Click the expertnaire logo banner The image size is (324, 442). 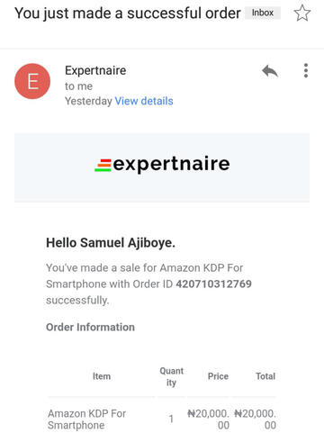(x=162, y=165)
